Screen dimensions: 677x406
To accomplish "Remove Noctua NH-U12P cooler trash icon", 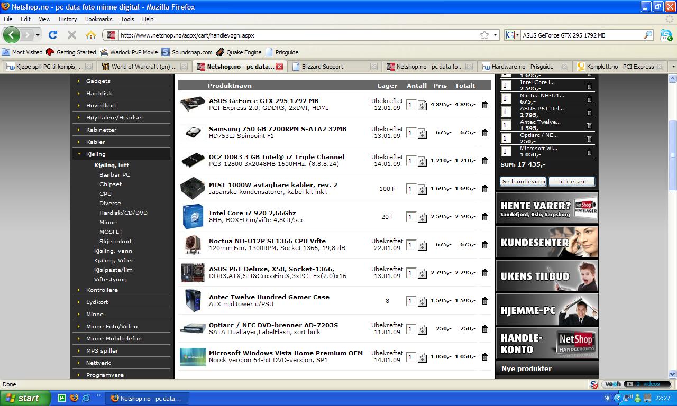I will 484,245.
